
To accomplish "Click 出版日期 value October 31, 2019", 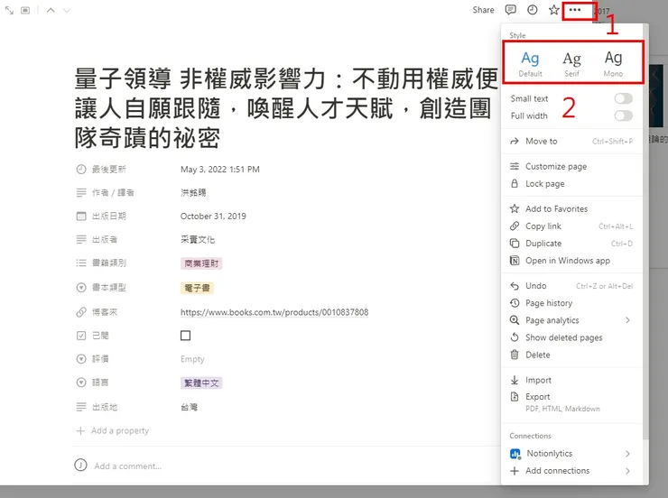I will pos(213,217).
